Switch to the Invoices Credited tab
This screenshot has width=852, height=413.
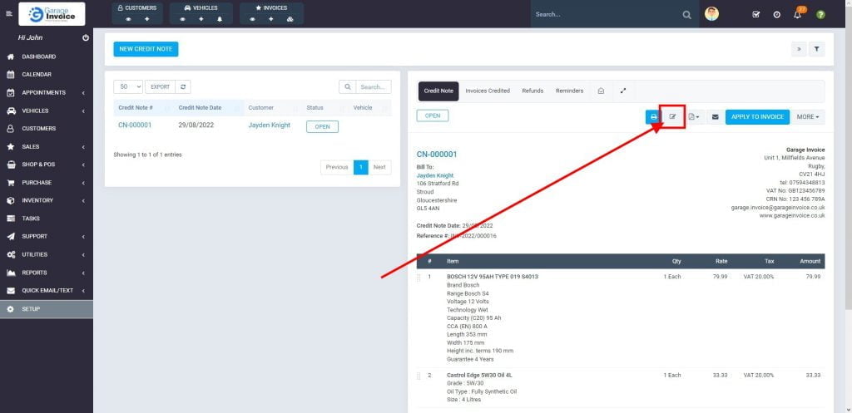coord(488,91)
